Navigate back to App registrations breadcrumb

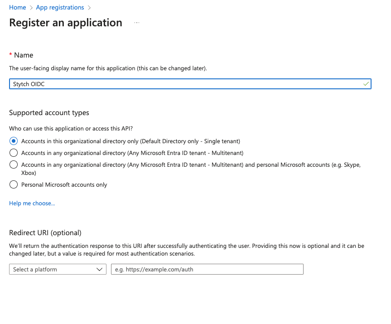pos(60,8)
